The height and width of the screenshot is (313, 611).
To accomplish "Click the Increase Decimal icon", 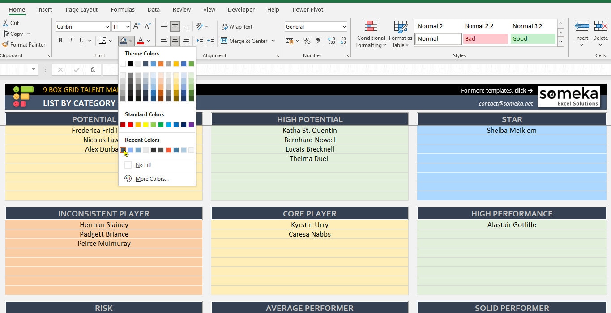I will click(x=331, y=41).
